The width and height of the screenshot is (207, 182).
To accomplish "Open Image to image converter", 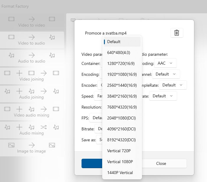I will tap(32, 148).
